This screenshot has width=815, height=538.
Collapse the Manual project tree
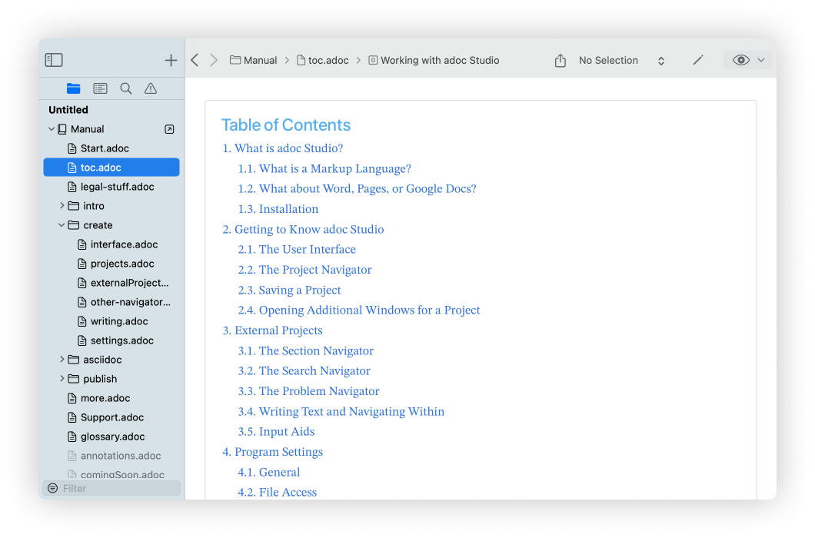pyautogui.click(x=51, y=129)
